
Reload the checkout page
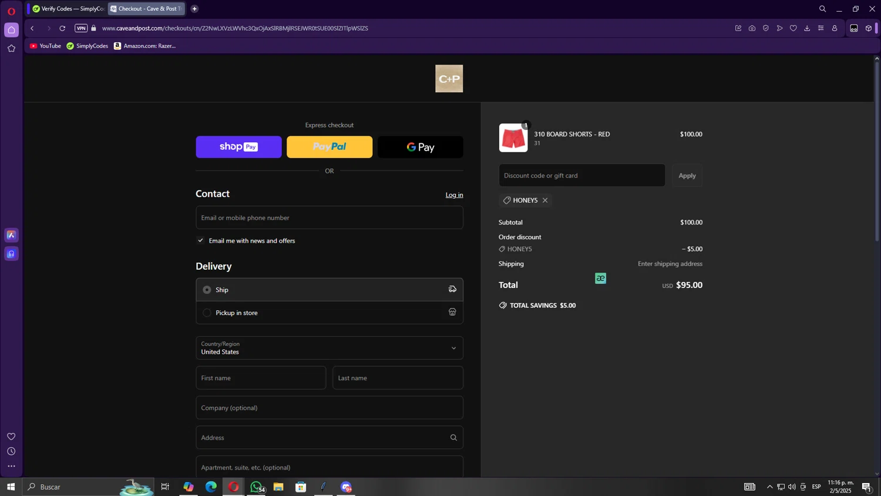coord(62,28)
